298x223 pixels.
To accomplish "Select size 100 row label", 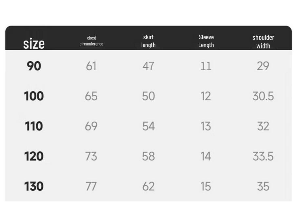I will click(x=34, y=96).
